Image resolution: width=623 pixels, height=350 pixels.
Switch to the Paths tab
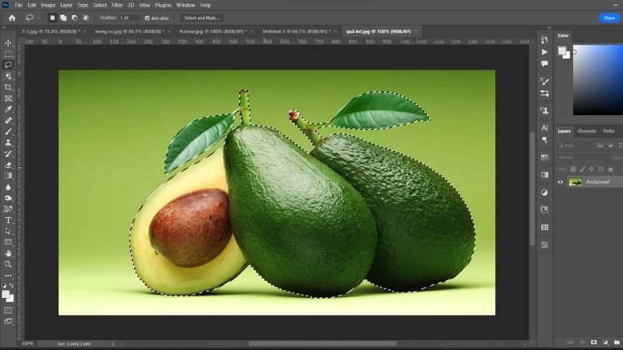coord(608,131)
